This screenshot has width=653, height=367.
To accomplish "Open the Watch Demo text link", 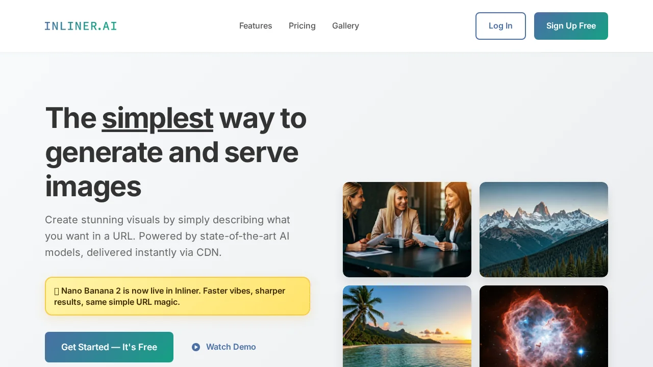I will [231, 347].
